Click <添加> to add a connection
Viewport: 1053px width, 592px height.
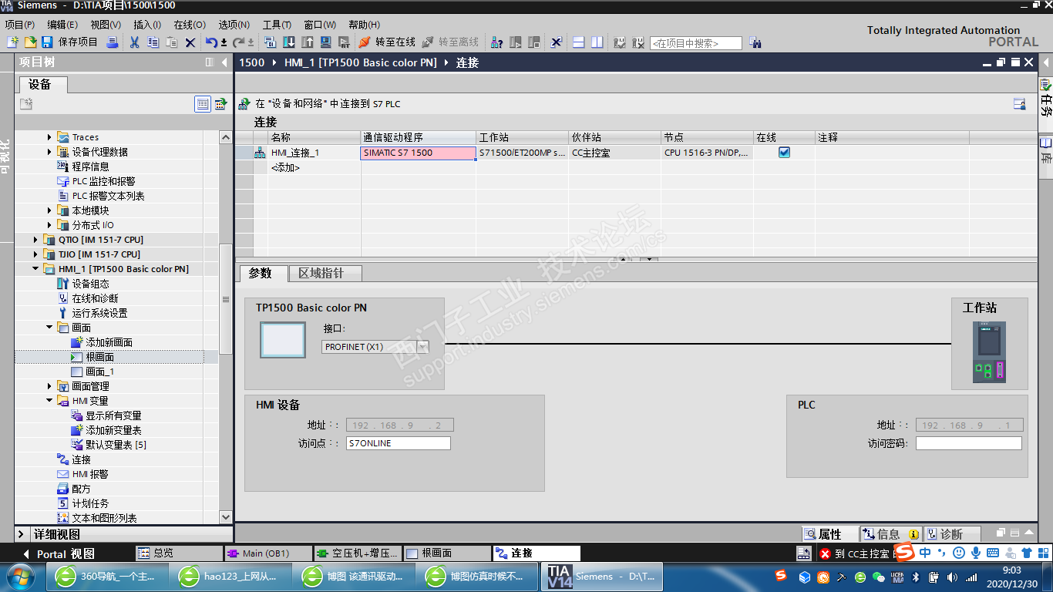tap(285, 167)
